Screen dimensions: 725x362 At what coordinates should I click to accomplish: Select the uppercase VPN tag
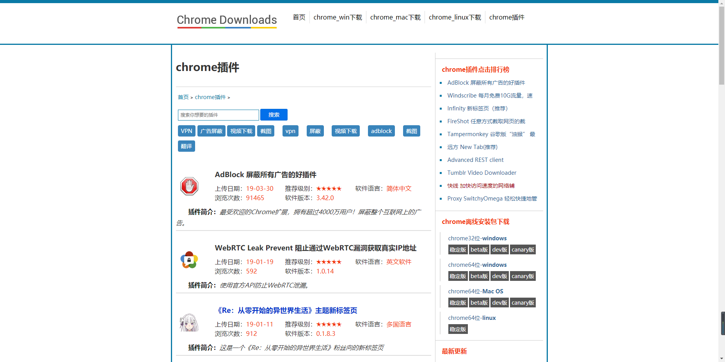click(x=187, y=131)
